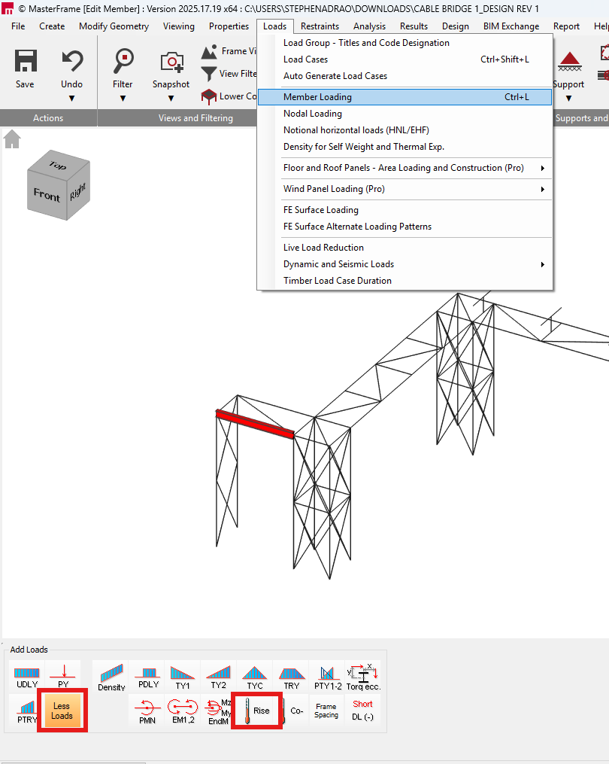
Task: Open the BIM Exchange menu
Action: (511, 26)
